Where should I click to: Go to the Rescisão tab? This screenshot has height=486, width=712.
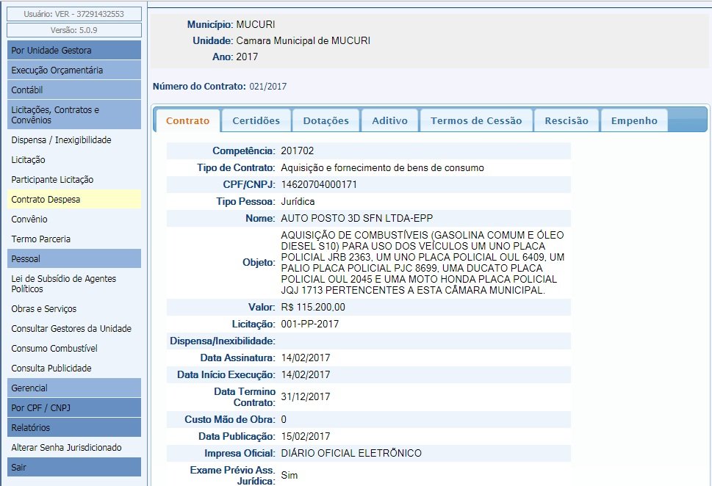click(x=566, y=121)
